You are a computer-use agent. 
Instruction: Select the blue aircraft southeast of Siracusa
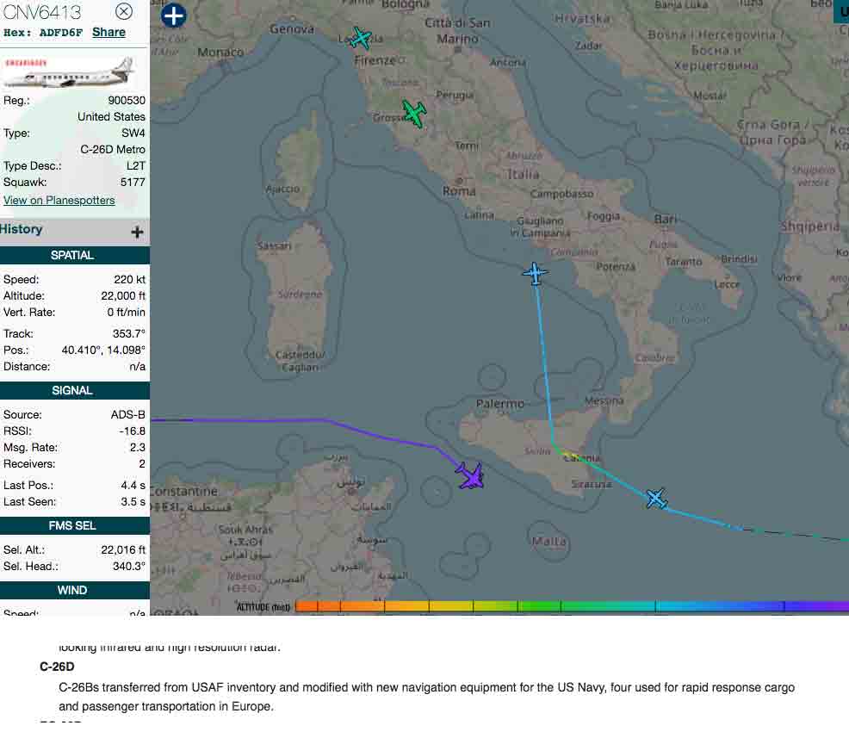(657, 499)
